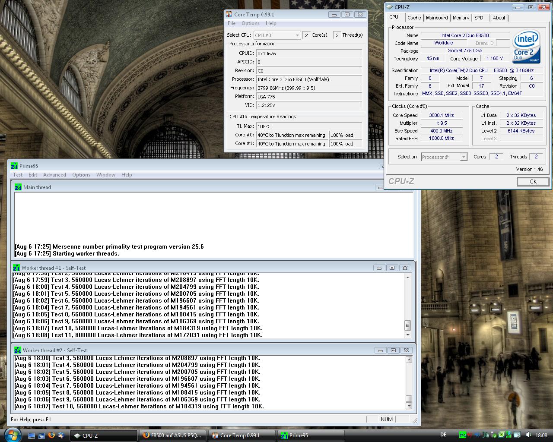Open Processor Selection dropdown in CPU-Z
The image size is (553, 442).
444,157
